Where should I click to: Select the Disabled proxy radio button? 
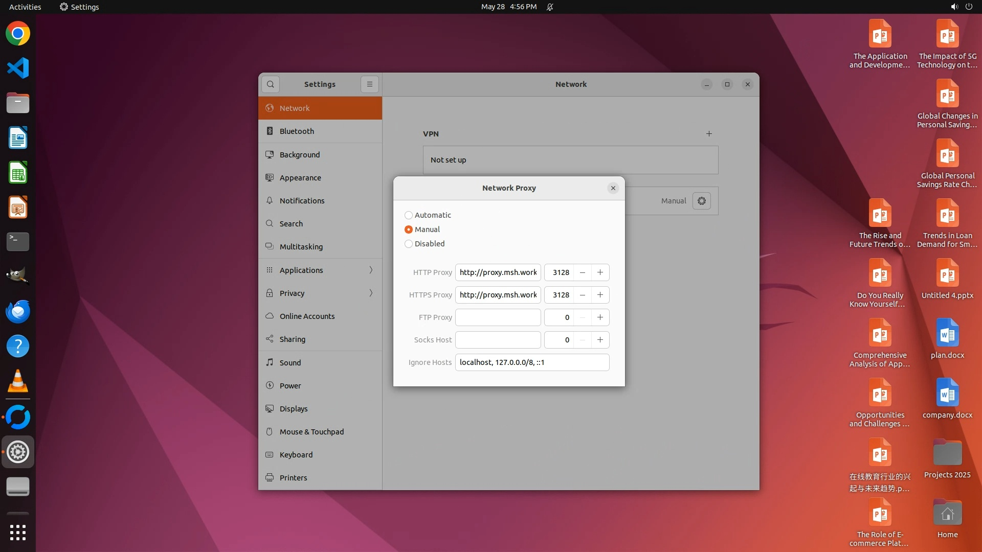coord(409,244)
